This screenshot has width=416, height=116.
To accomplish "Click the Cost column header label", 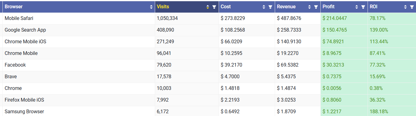I will pos(226,7).
